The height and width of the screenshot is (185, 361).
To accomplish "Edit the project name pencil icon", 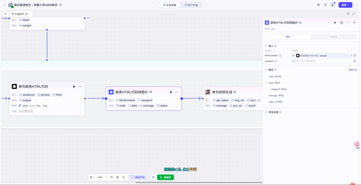I will pos(61,5).
